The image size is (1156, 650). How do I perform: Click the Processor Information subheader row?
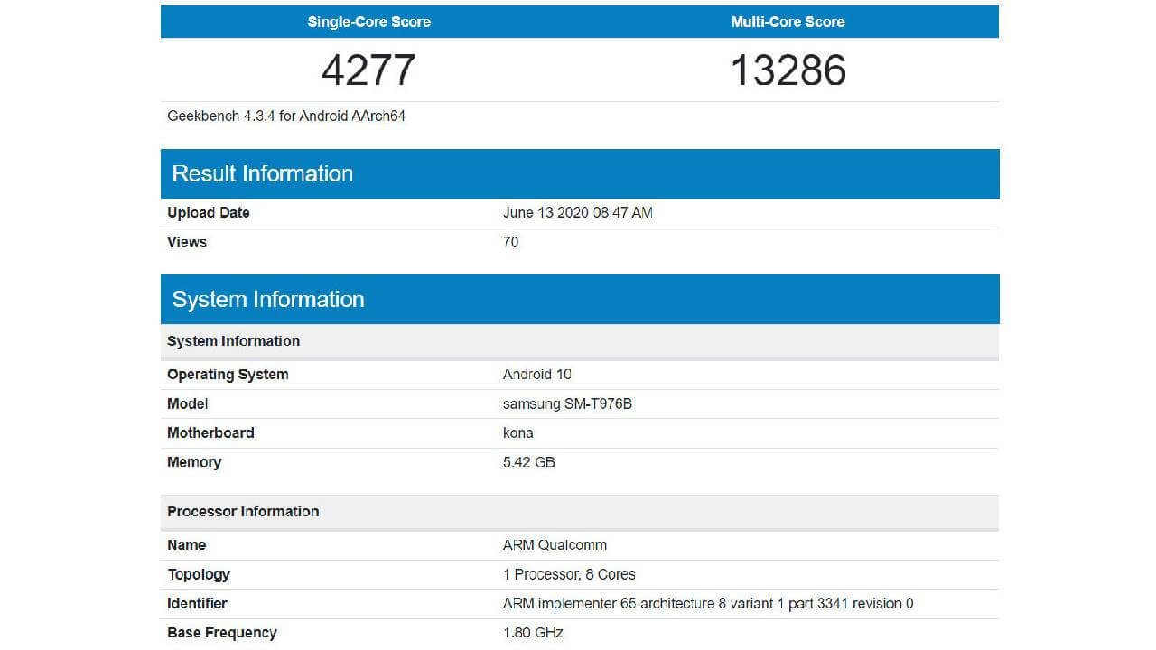tap(243, 512)
